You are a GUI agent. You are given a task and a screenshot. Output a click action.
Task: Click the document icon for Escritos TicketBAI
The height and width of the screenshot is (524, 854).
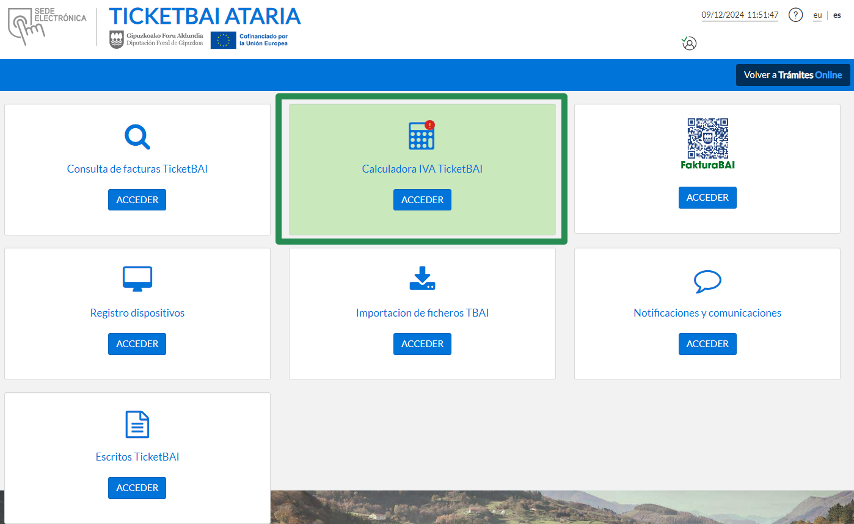137,424
